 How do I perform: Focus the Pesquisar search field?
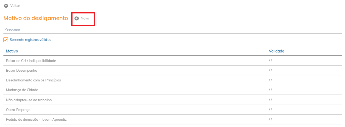[173, 29]
